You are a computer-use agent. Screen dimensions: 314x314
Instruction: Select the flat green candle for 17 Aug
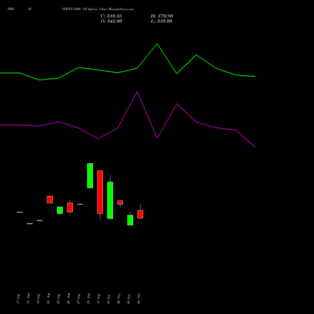[19, 212]
